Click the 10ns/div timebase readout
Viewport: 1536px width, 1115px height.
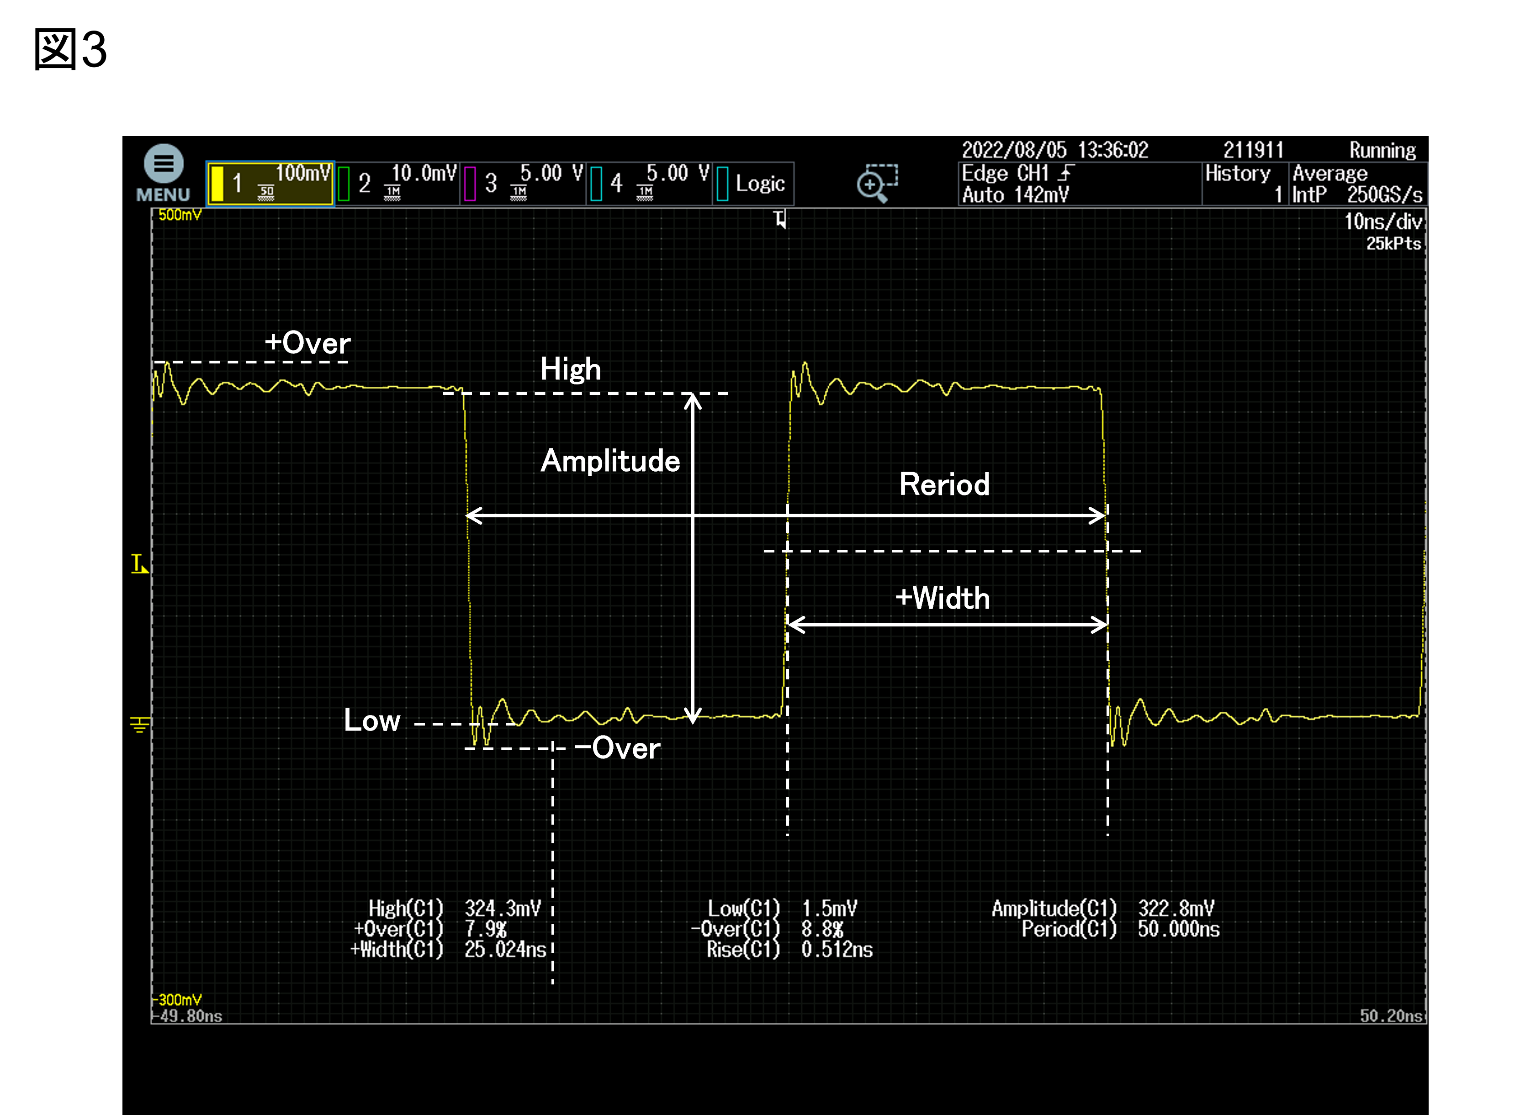coord(1382,221)
